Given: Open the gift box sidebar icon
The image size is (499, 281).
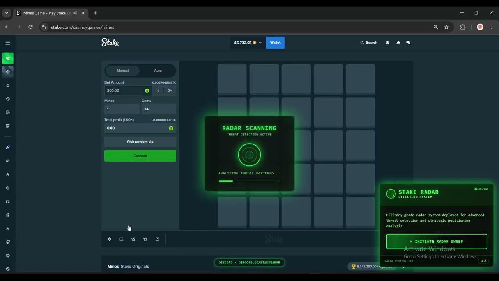Looking at the screenshot, I should 8,215.
